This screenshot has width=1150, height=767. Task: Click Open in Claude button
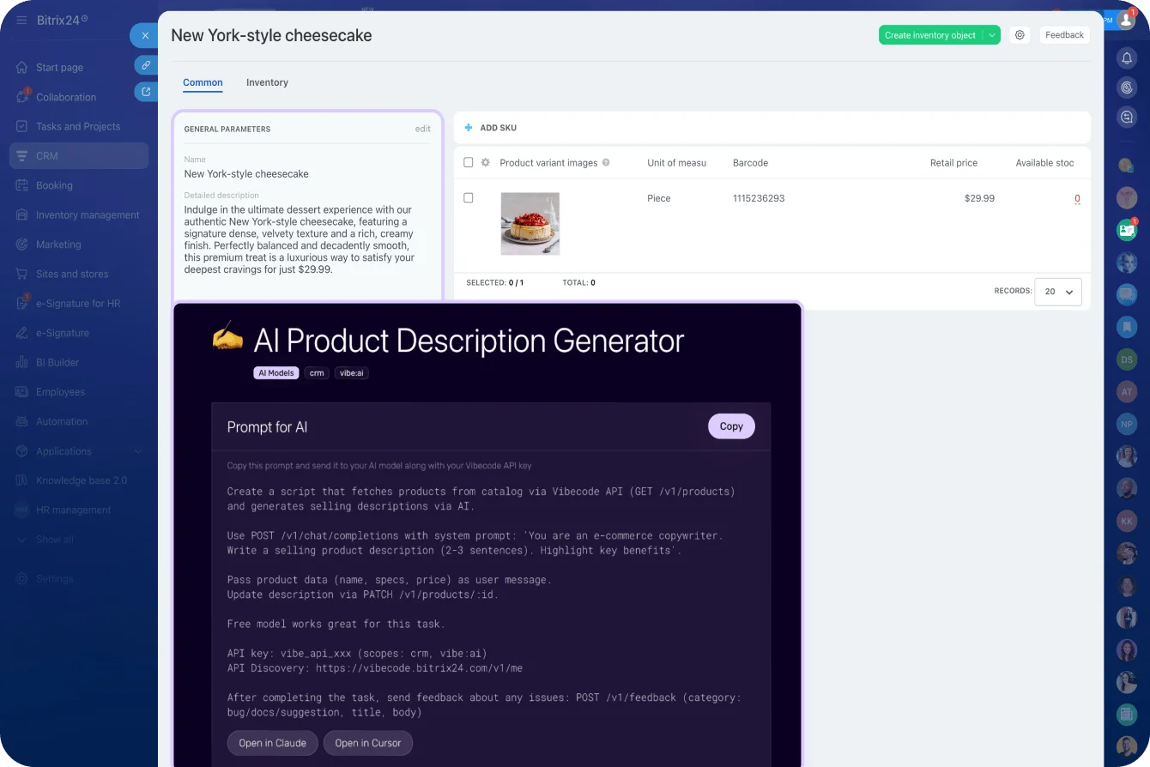coord(273,743)
